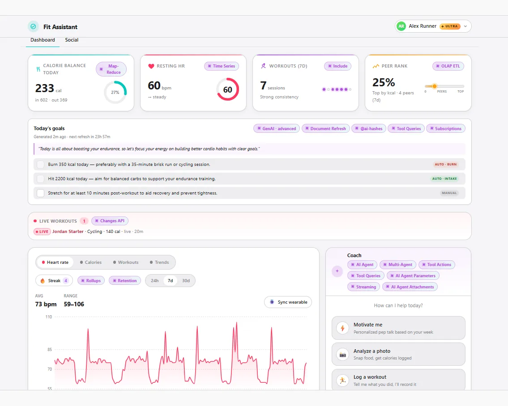Viewport: 508px width, 406px height.
Task: Switch to the Dashboard tab
Action: point(43,40)
